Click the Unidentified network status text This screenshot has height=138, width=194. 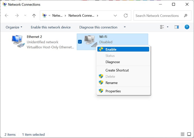42,42
